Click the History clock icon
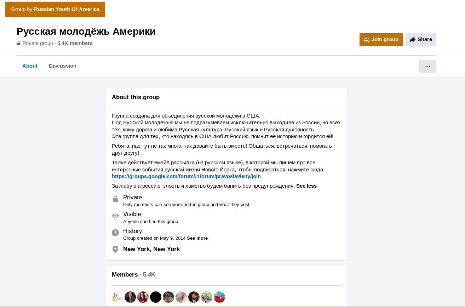465x307 pixels. coord(115,233)
